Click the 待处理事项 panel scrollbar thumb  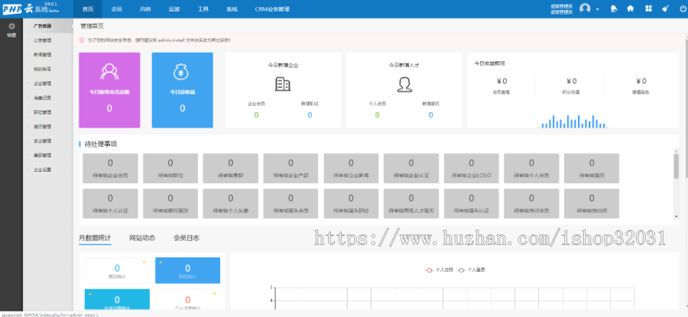click(677, 167)
